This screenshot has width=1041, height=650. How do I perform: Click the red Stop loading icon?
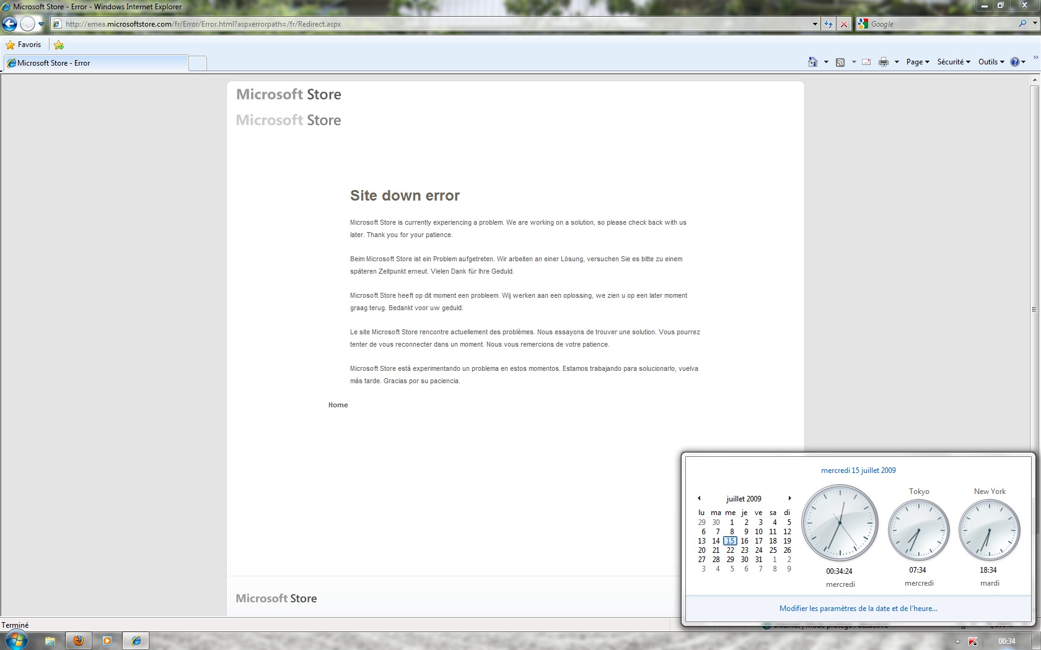click(843, 24)
